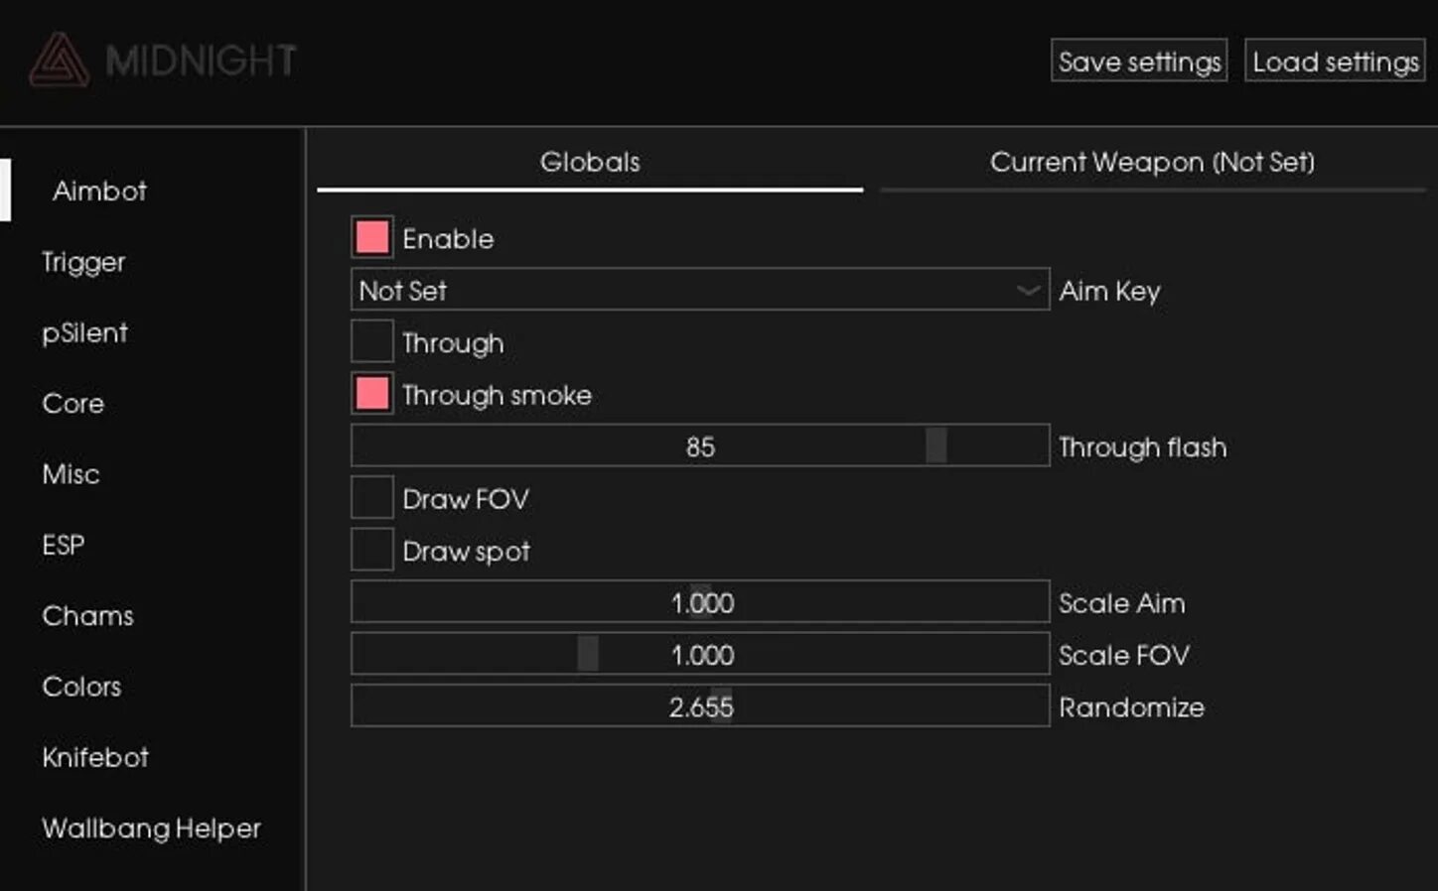Image resolution: width=1438 pixels, height=891 pixels.
Task: Click the Randomize slider
Action: tap(699, 706)
